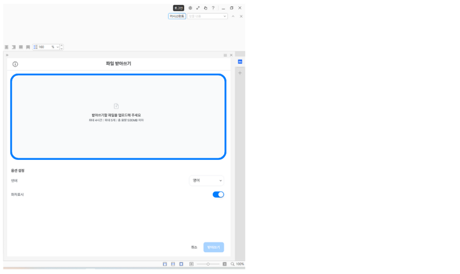Click the 취소 cancel button
This screenshot has height=274, width=460.
click(x=194, y=248)
